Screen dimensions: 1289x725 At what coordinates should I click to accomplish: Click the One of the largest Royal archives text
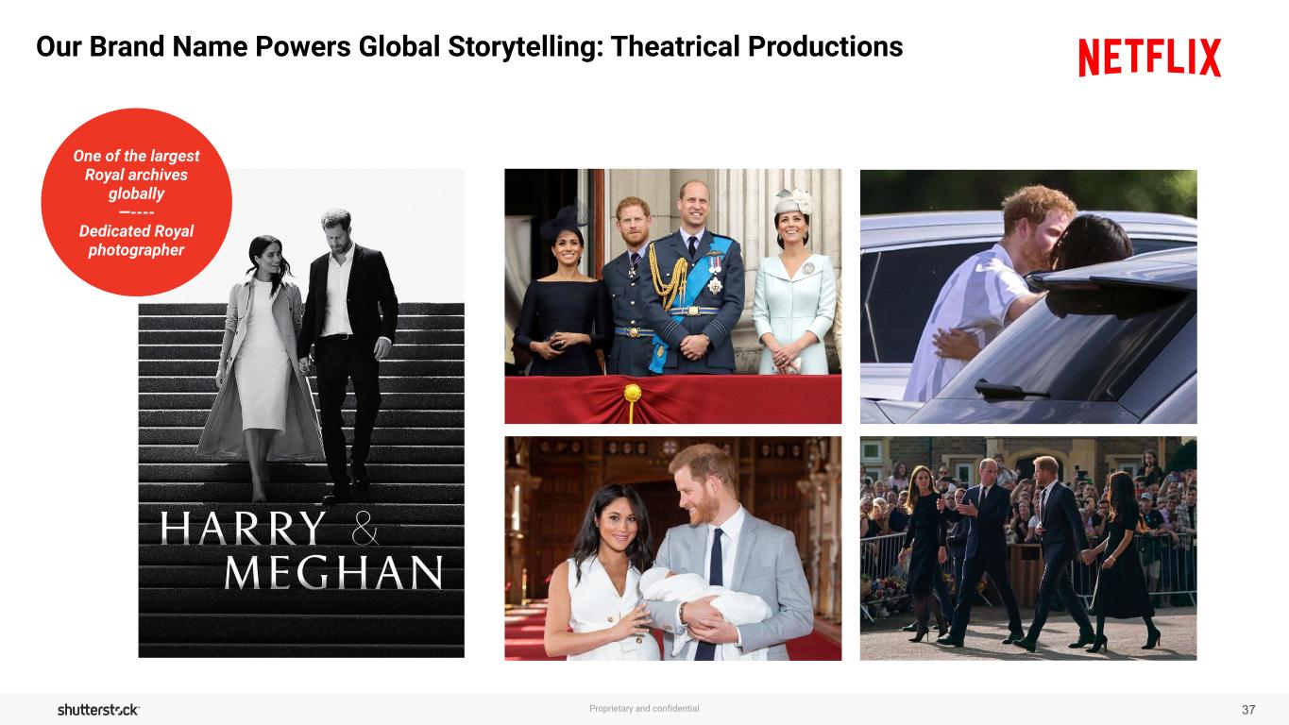click(136, 175)
